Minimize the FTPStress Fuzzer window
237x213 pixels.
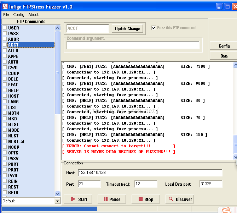[x=219, y=7]
